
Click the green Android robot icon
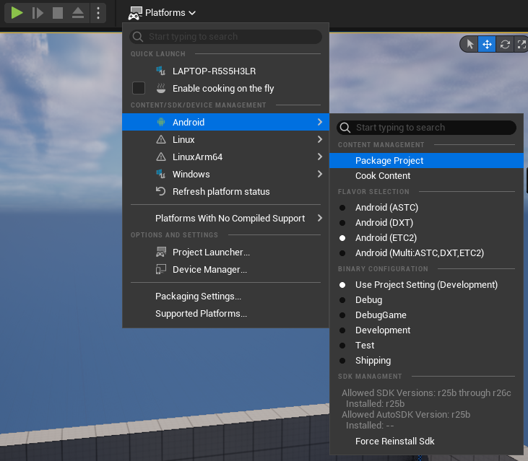point(161,122)
